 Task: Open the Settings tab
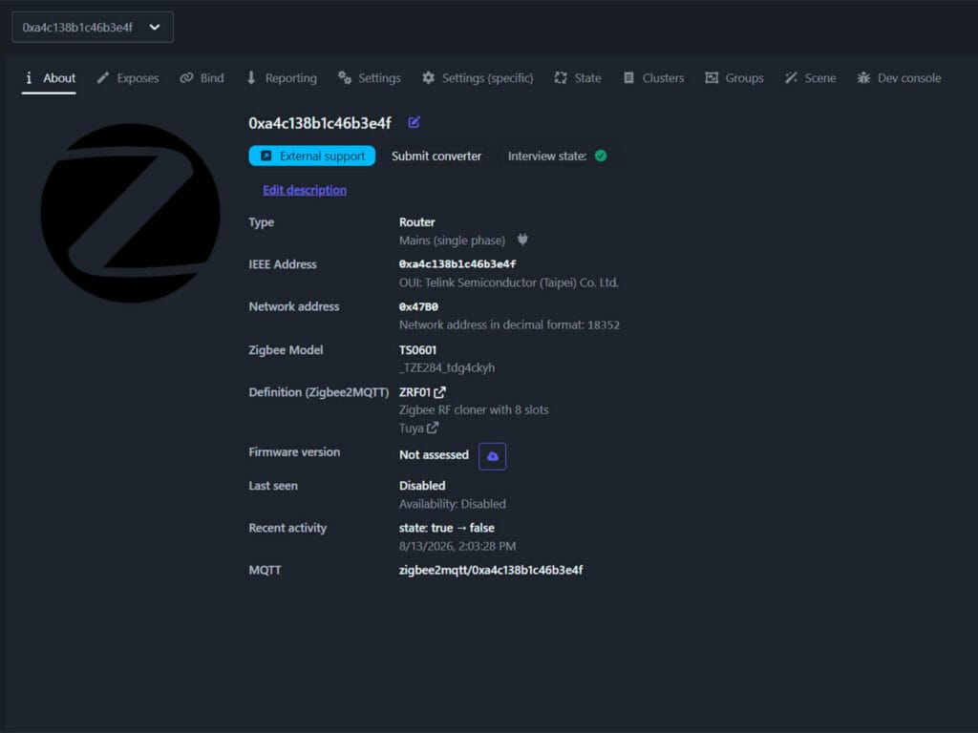(370, 78)
